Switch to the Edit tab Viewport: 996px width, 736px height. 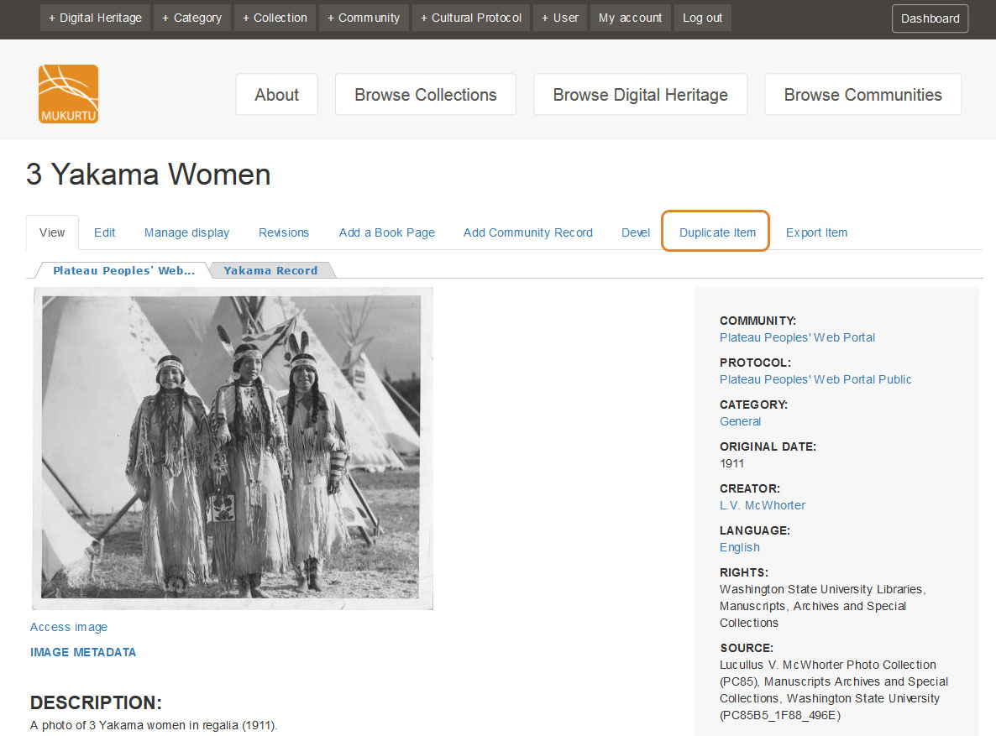(x=105, y=232)
